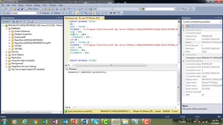The height and width of the screenshot is (125, 223).
Task: Click the editor horizontal scrollbar
Action: click(111, 65)
